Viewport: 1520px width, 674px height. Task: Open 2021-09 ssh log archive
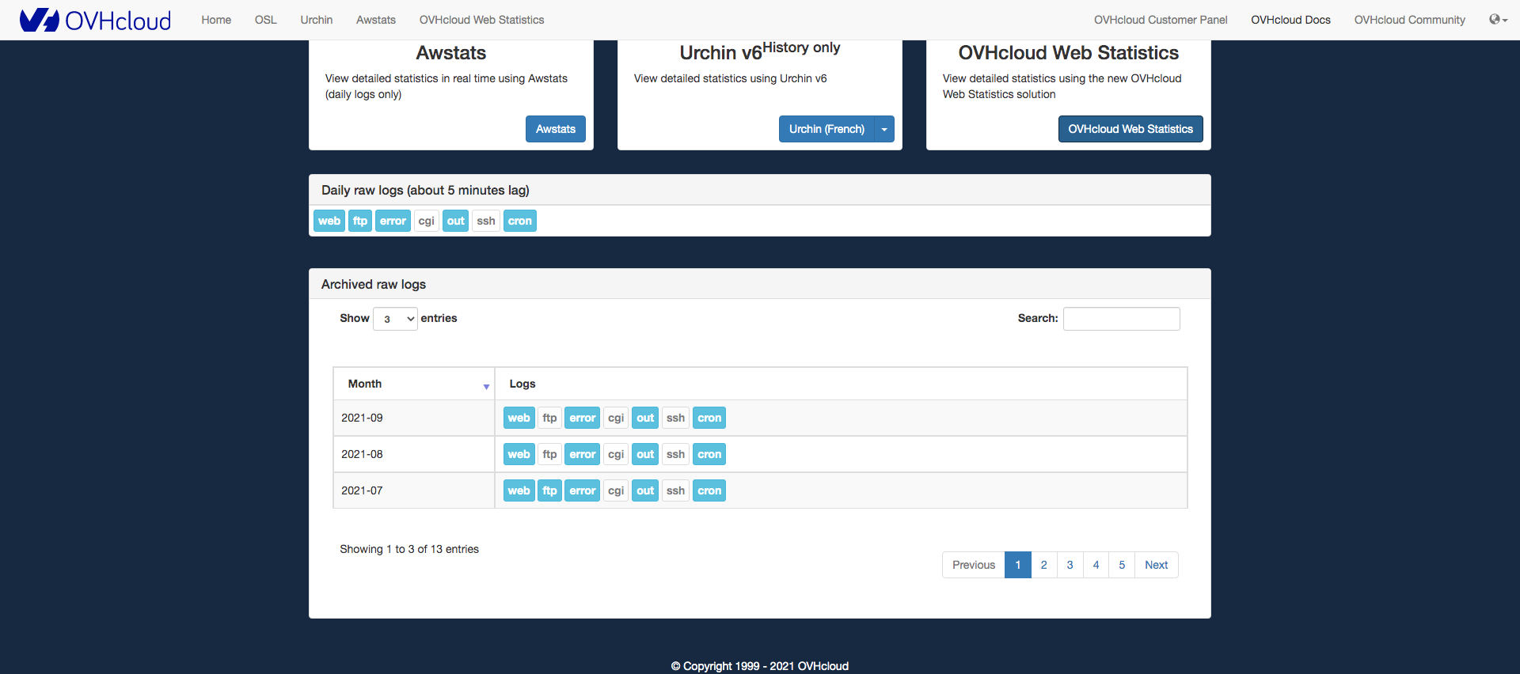click(675, 418)
